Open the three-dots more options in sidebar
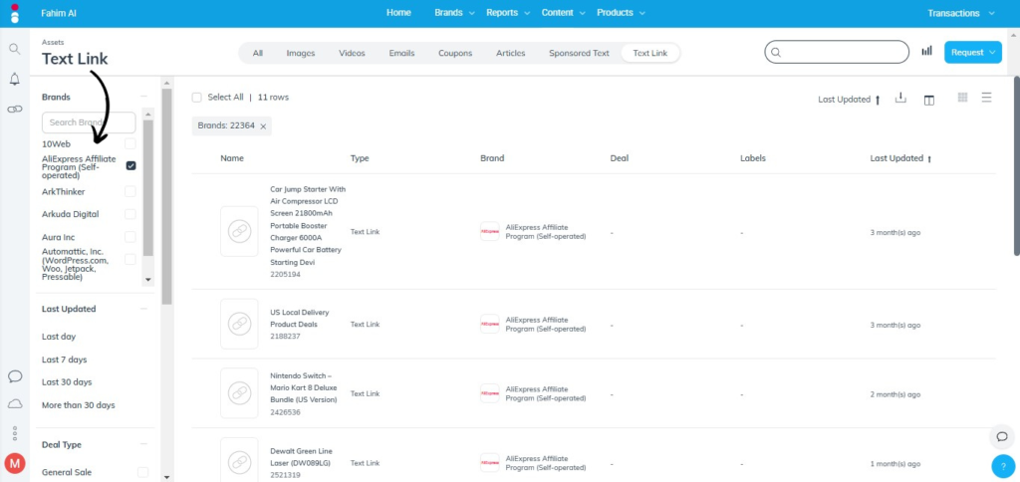This screenshot has width=1020, height=482. coord(14,433)
